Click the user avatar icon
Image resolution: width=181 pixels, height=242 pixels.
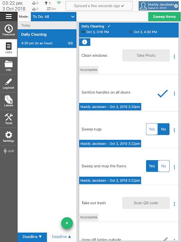pos(143,6)
